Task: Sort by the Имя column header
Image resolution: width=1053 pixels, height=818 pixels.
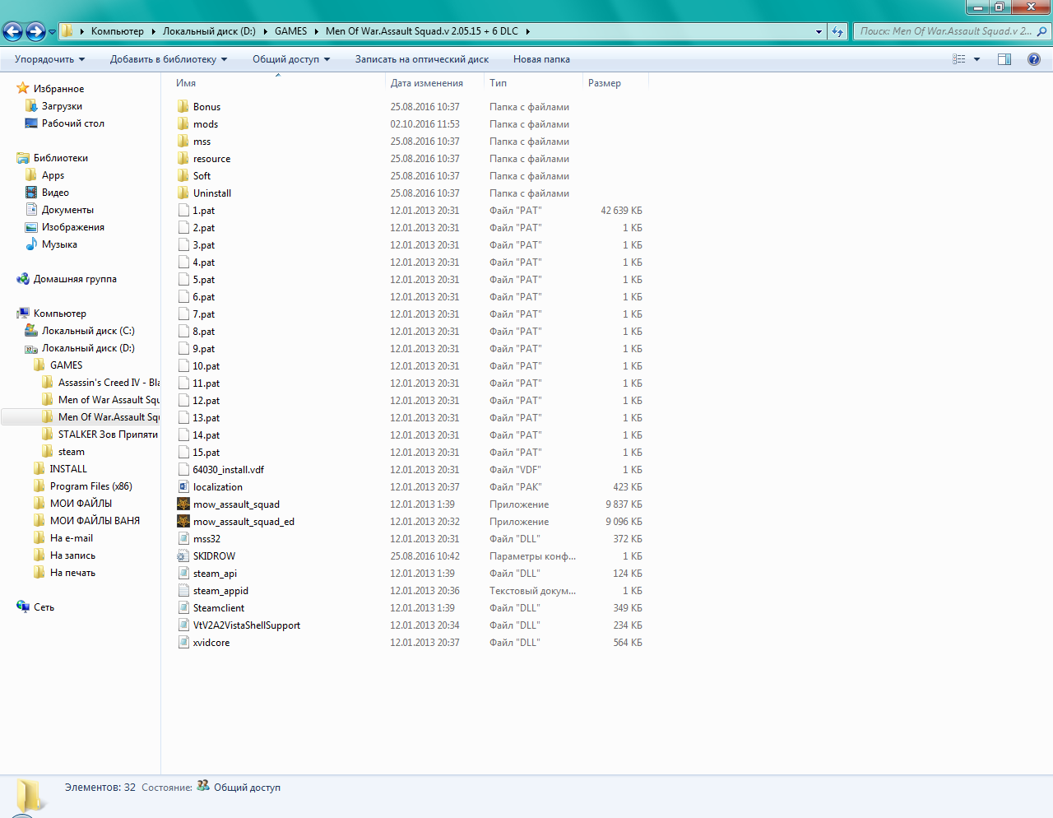Action: click(x=186, y=83)
